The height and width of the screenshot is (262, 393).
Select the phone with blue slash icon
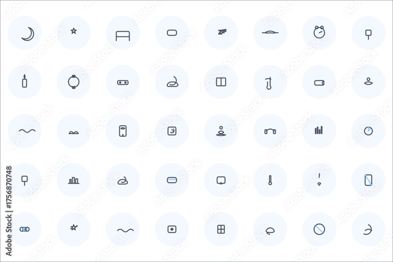coord(368,180)
